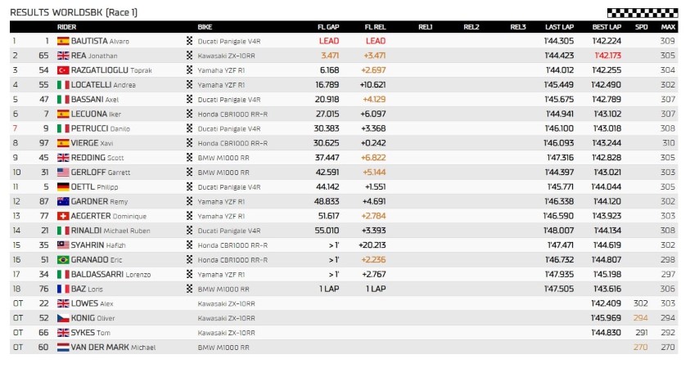Click the MAX speed column header

click(x=668, y=27)
